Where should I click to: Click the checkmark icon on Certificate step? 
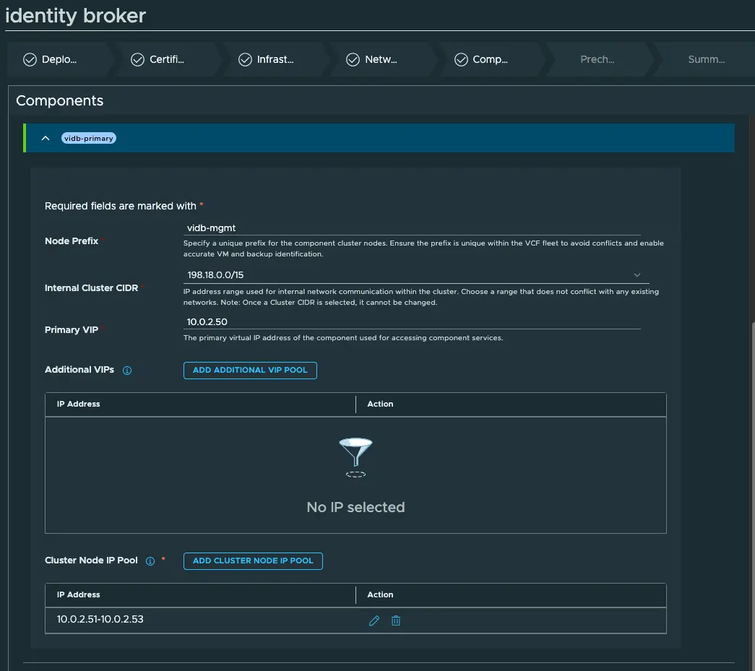coord(137,60)
